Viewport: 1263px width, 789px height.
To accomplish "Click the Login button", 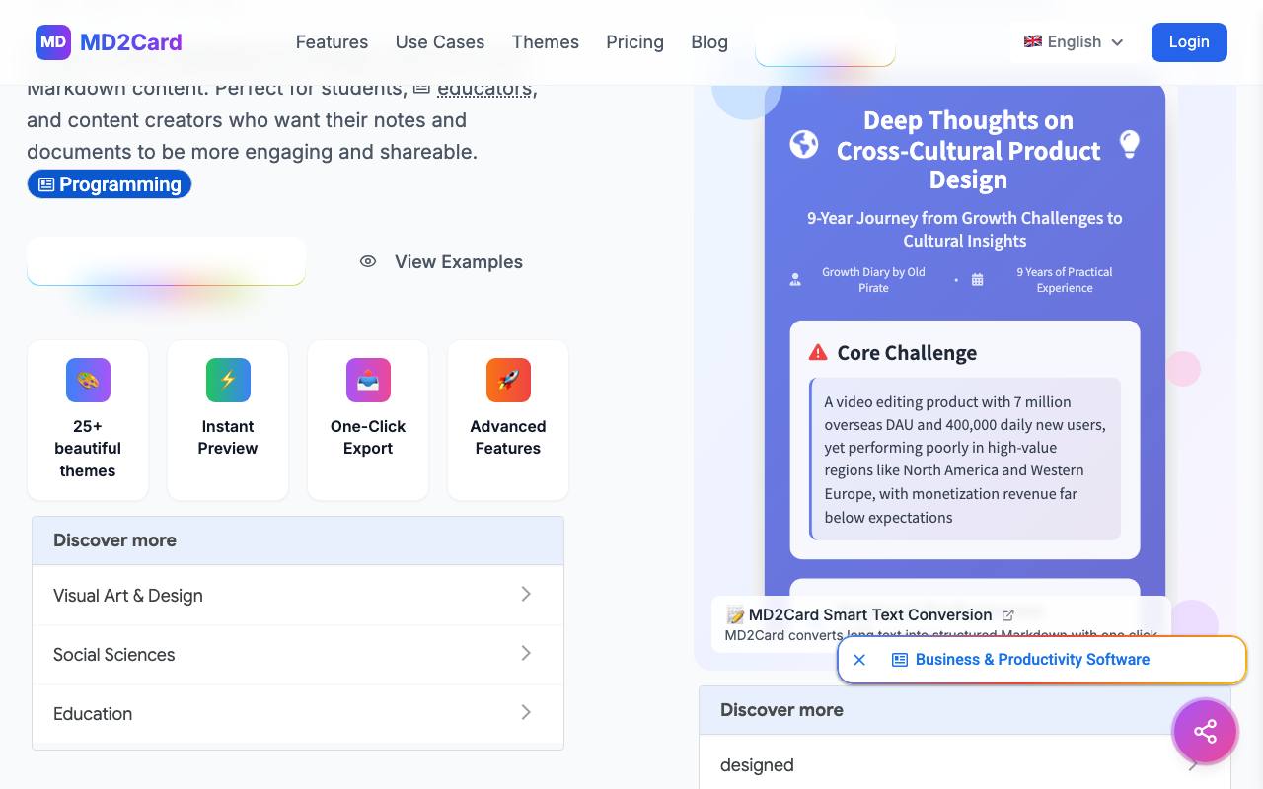I will pyautogui.click(x=1189, y=42).
